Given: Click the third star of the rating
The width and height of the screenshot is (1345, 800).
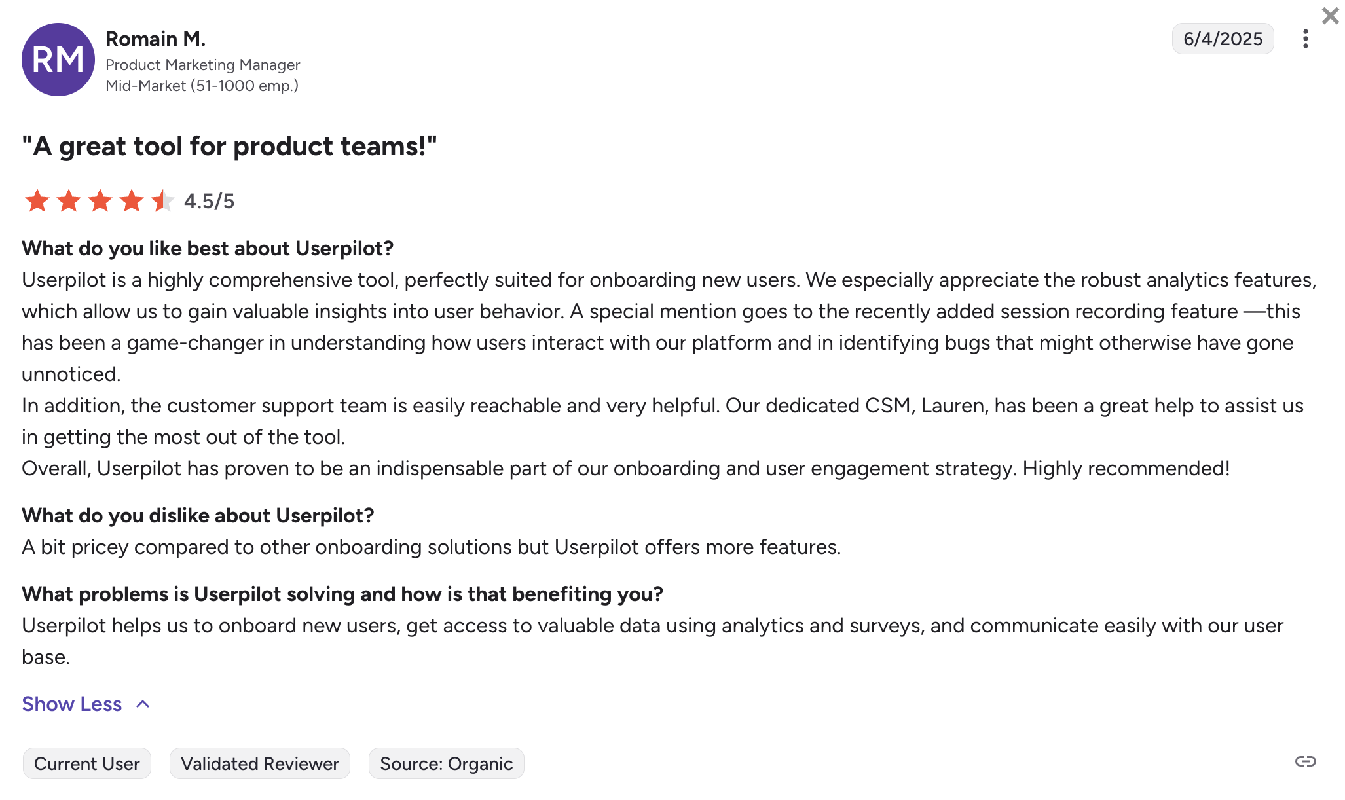Looking at the screenshot, I should coord(100,201).
